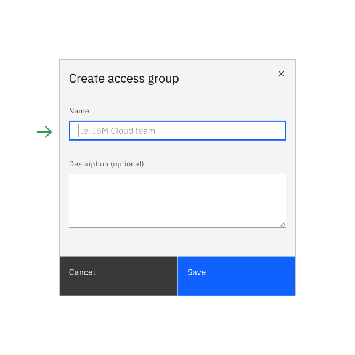Click the word 'optional' in Description label
Viewport: 355px width, 355px height.
point(127,164)
